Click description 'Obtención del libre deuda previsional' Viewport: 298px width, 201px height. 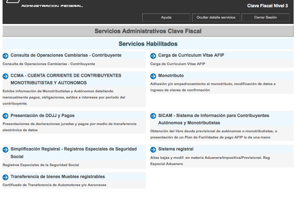[214, 134]
